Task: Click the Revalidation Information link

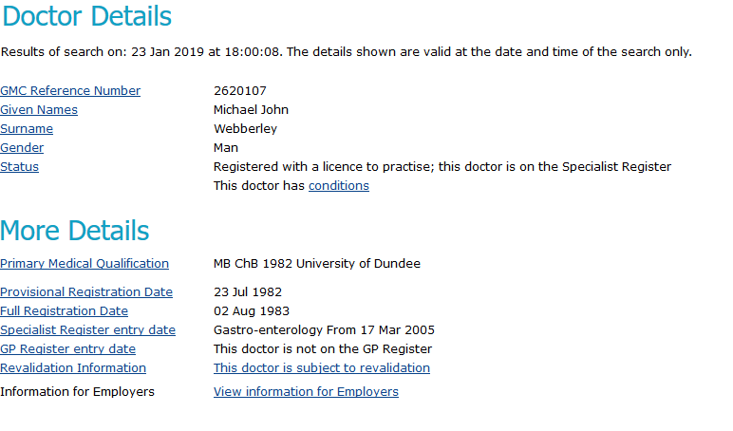Action: pyautogui.click(x=73, y=368)
